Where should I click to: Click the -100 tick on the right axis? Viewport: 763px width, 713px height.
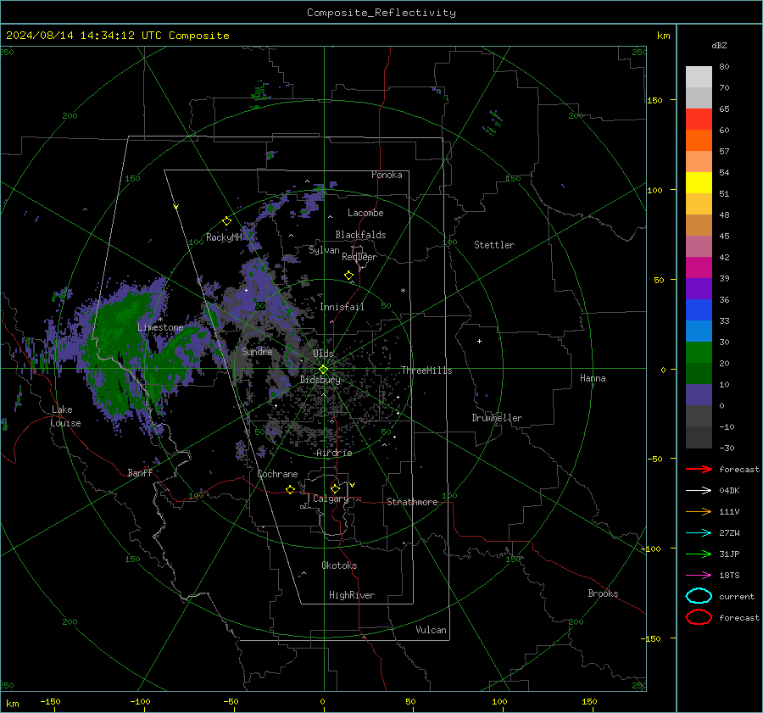click(650, 549)
